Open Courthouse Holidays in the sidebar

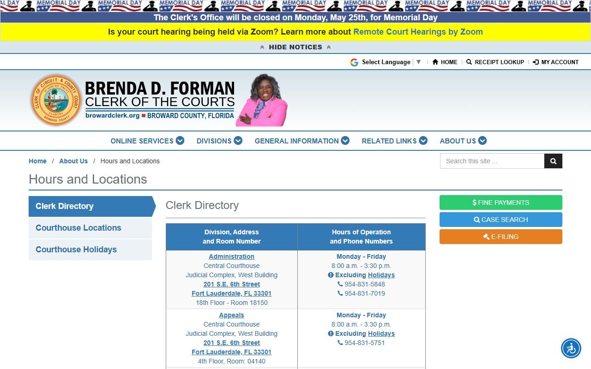coord(90,250)
